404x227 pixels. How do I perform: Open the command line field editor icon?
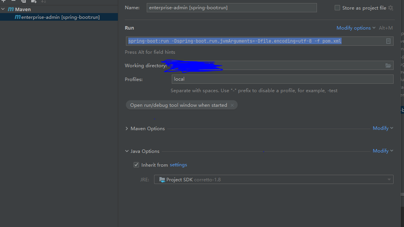coord(388,41)
